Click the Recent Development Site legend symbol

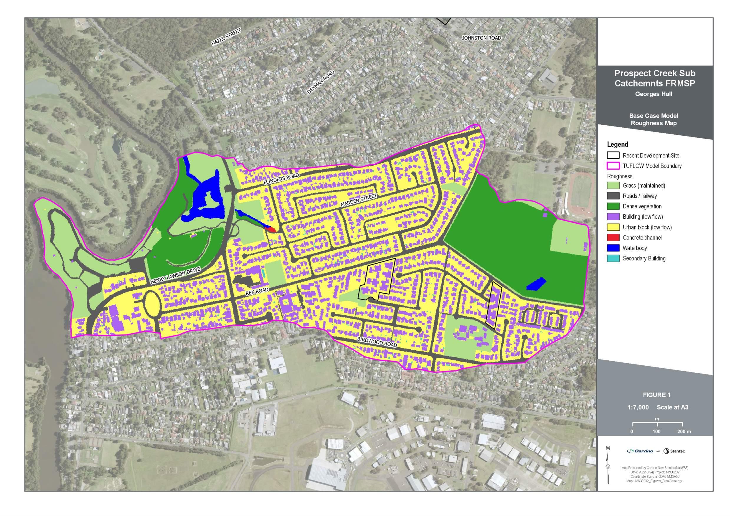613,155
